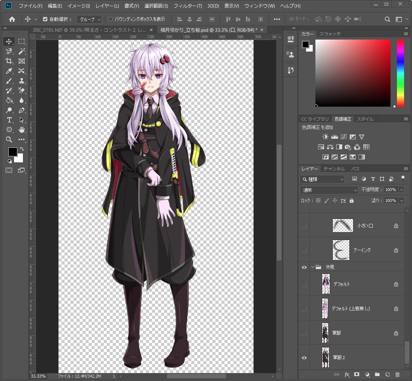Click the hue spectrum slider
This screenshot has width=412, height=381.
(x=400, y=73)
